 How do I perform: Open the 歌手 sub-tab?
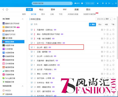pos(43,14)
